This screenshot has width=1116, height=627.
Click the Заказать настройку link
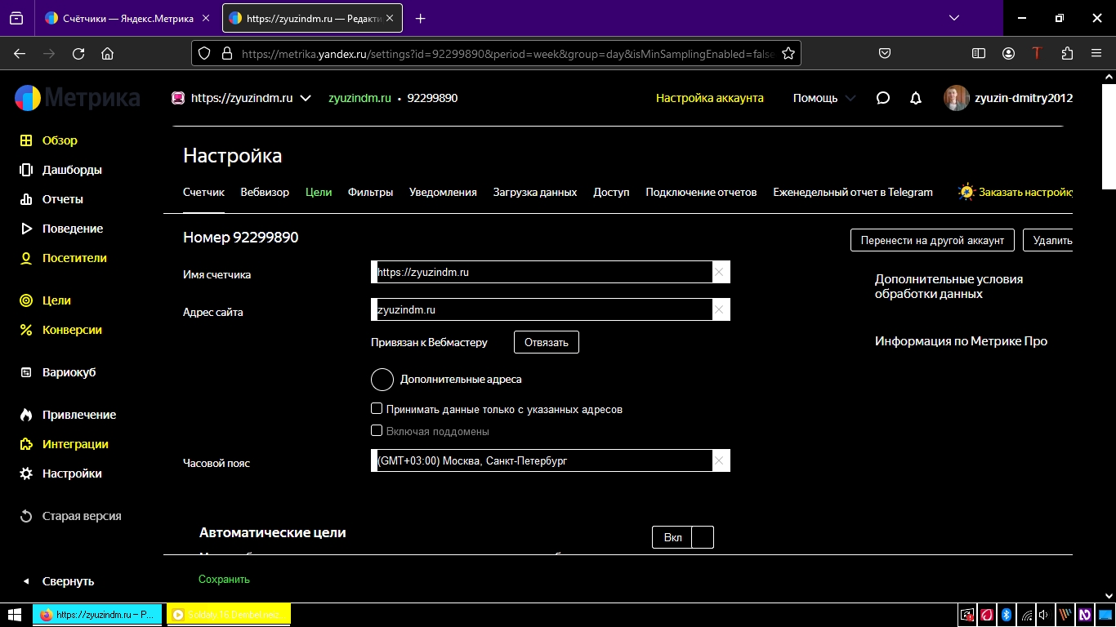(1016, 193)
